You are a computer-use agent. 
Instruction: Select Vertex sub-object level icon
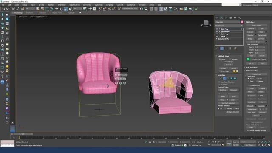pyautogui.click(x=221, y=78)
